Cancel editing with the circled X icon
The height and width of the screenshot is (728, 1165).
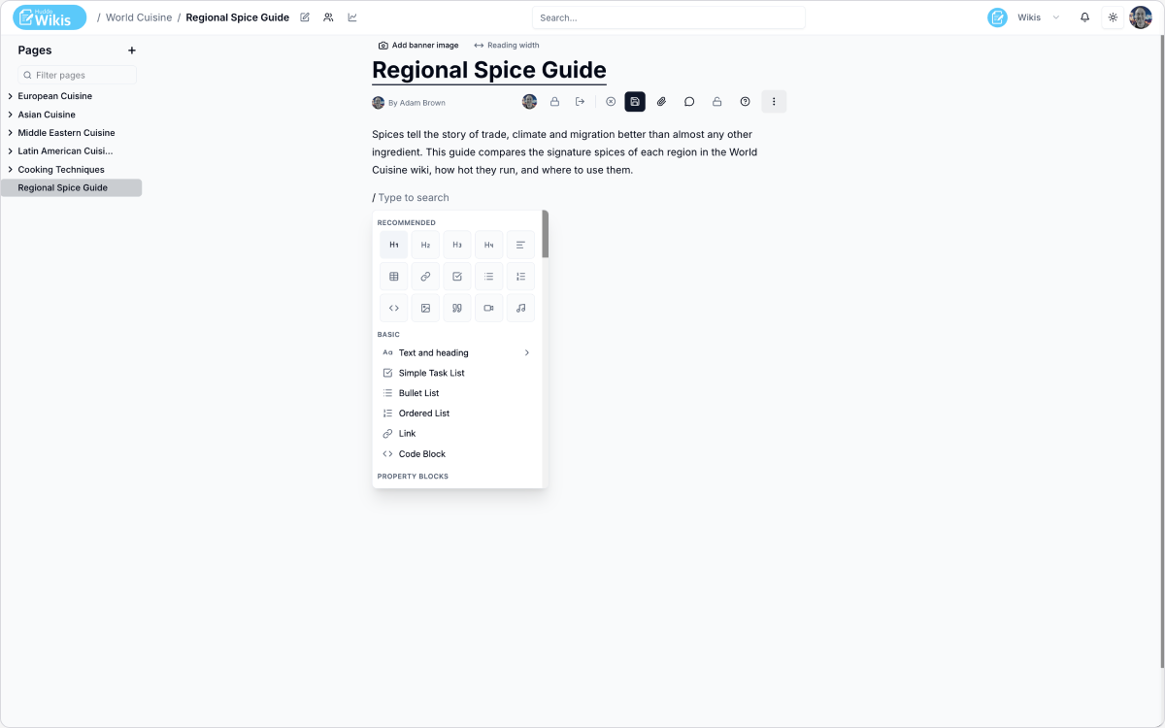point(611,101)
